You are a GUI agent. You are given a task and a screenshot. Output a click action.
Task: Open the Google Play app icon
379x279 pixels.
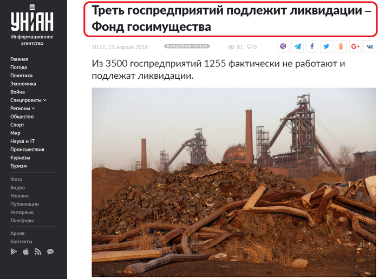[14, 252]
